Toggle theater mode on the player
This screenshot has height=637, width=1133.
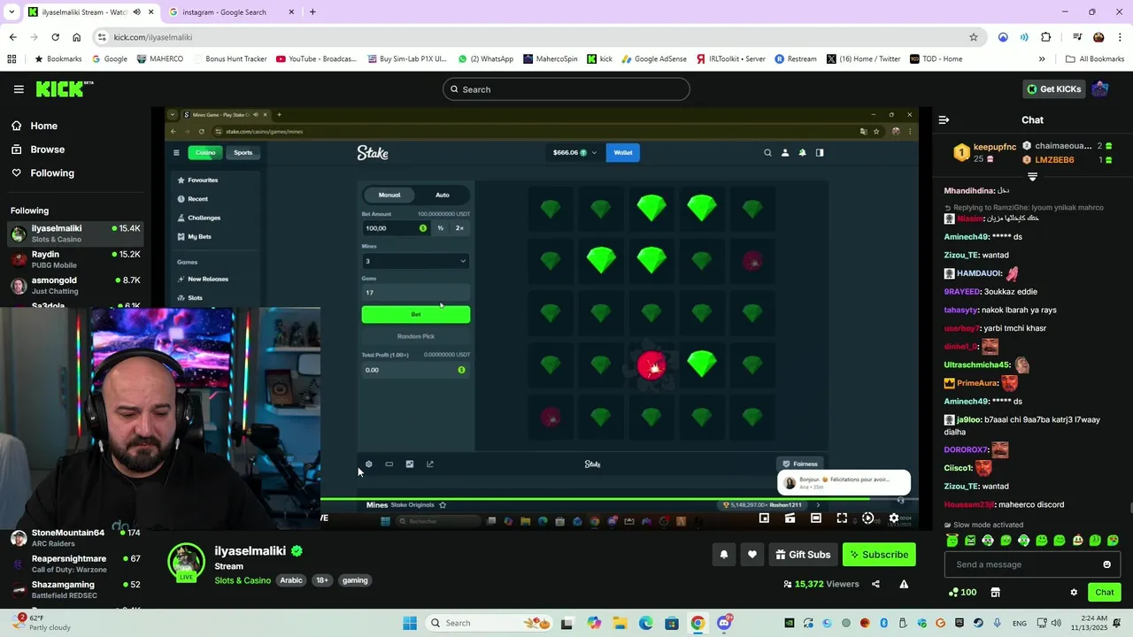coord(816,518)
